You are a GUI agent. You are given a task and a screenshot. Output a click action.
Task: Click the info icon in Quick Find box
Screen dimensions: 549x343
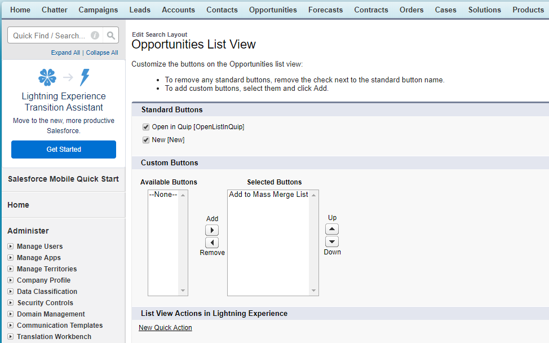pyautogui.click(x=95, y=36)
